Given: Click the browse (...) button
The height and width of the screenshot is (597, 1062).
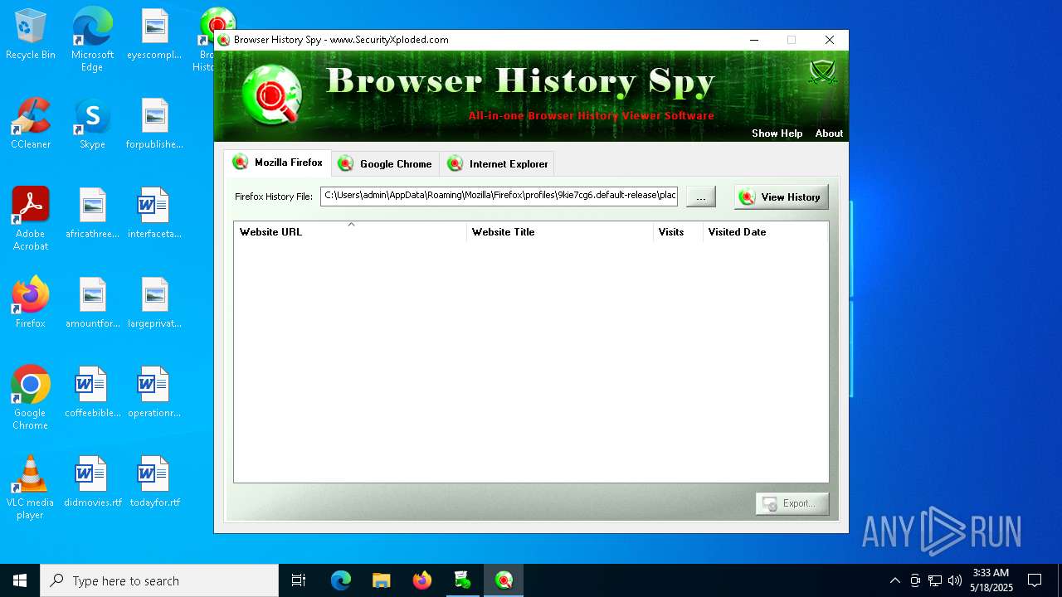Looking at the screenshot, I should (x=700, y=197).
